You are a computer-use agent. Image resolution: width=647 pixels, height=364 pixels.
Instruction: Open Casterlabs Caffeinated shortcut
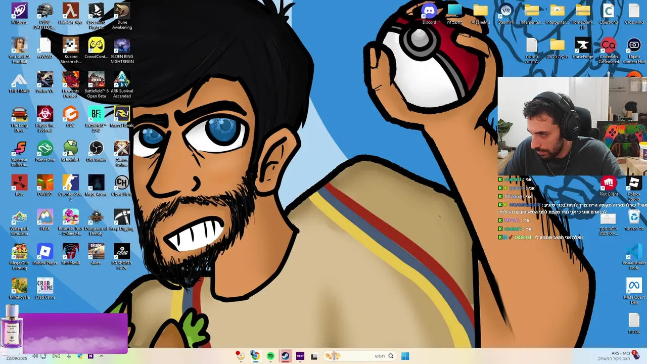tap(609, 51)
